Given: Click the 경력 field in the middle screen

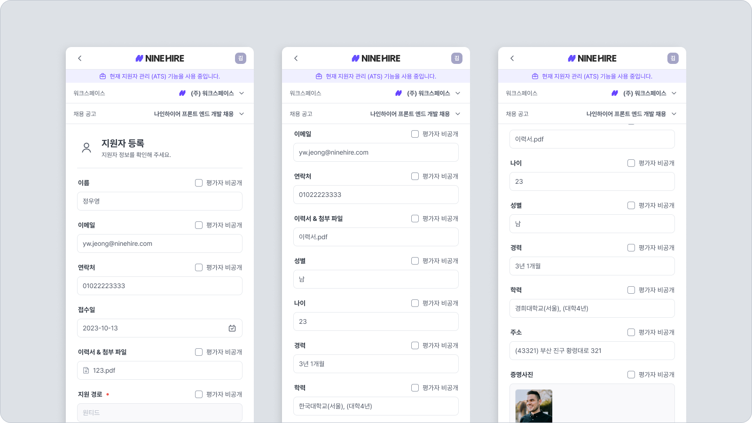Looking at the screenshot, I should pos(376,364).
